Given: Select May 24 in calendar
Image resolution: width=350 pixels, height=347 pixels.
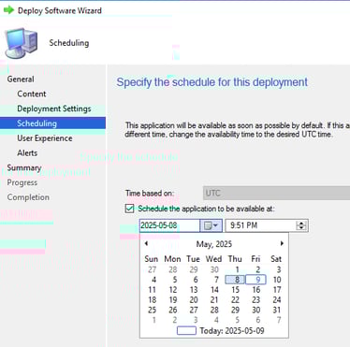Looking at the screenshot, I should (277, 299).
